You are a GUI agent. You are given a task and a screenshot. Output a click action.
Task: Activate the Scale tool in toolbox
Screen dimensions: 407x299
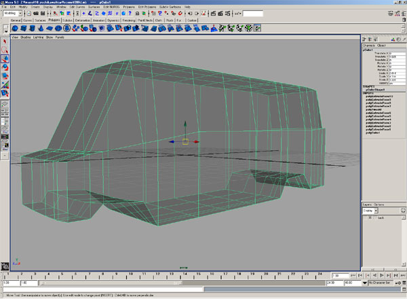(5, 76)
